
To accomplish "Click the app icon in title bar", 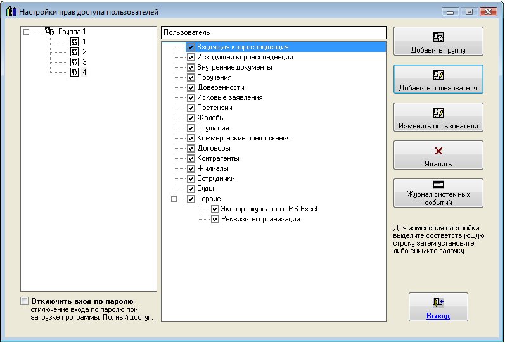I will (x=11, y=12).
